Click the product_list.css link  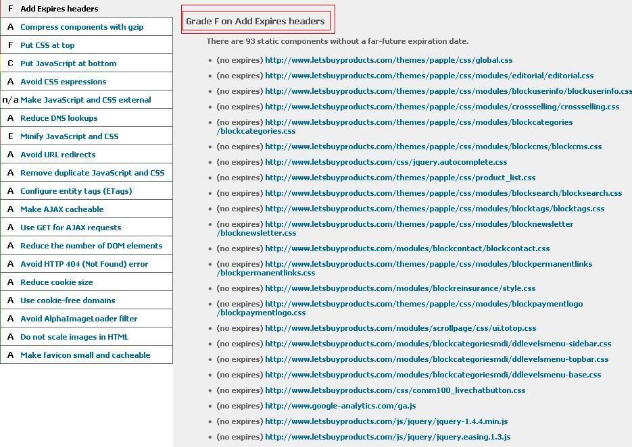click(400, 178)
